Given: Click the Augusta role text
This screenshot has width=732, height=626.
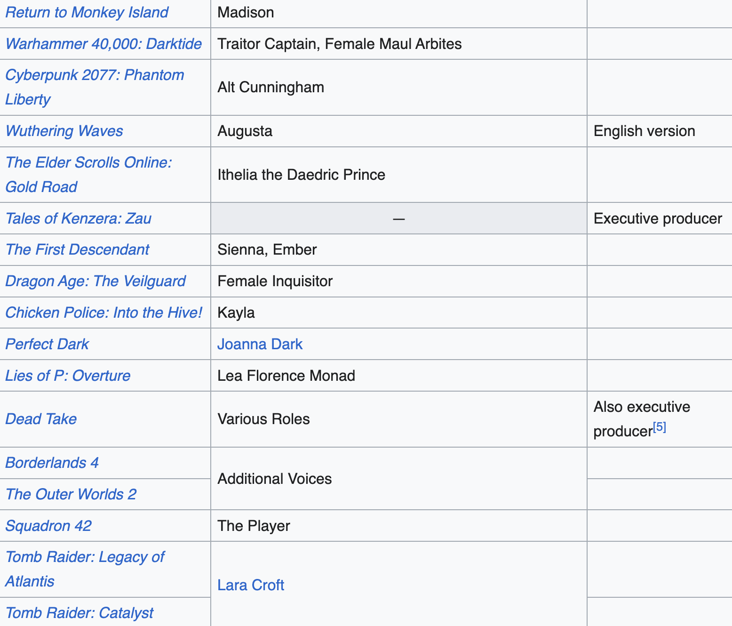Looking at the screenshot, I should (x=245, y=131).
